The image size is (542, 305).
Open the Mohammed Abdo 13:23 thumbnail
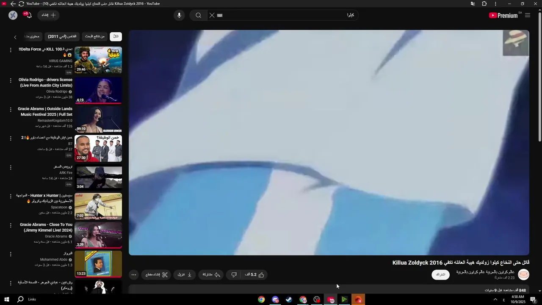click(x=98, y=264)
